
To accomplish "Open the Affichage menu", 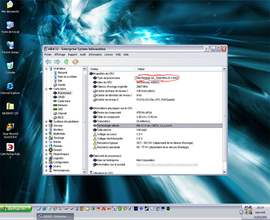I will coord(60,55).
